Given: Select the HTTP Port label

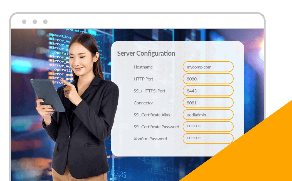Looking at the screenshot, I should 143,79.
